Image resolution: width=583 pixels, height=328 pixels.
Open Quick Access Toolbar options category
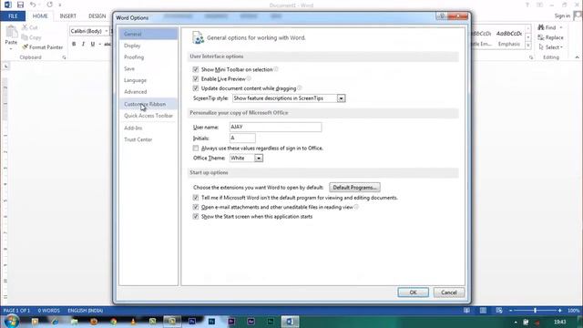148,116
